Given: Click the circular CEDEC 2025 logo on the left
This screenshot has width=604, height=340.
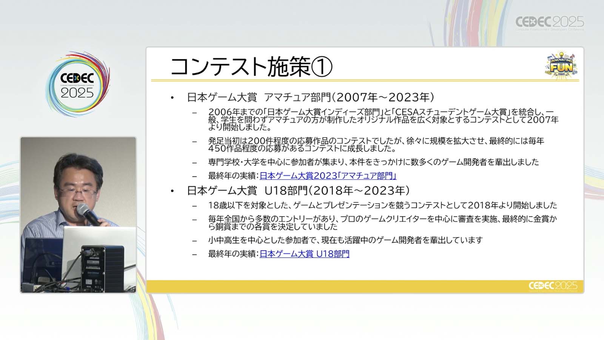Looking at the screenshot, I should coord(77,85).
